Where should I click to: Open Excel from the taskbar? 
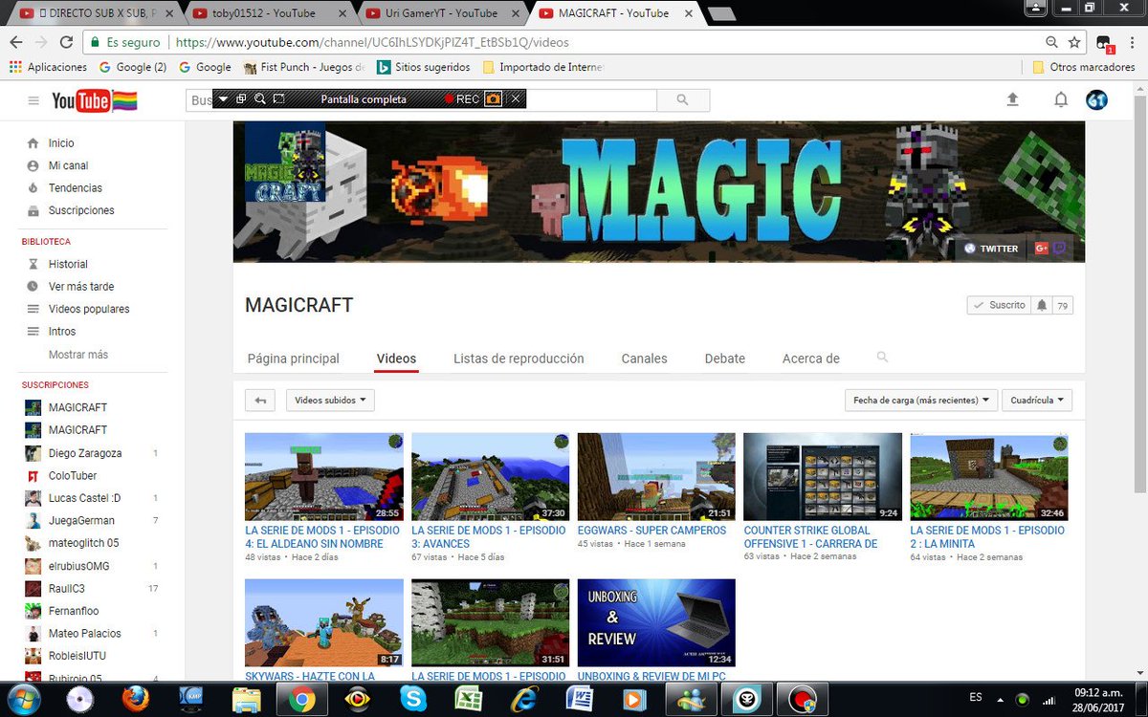pos(468,699)
